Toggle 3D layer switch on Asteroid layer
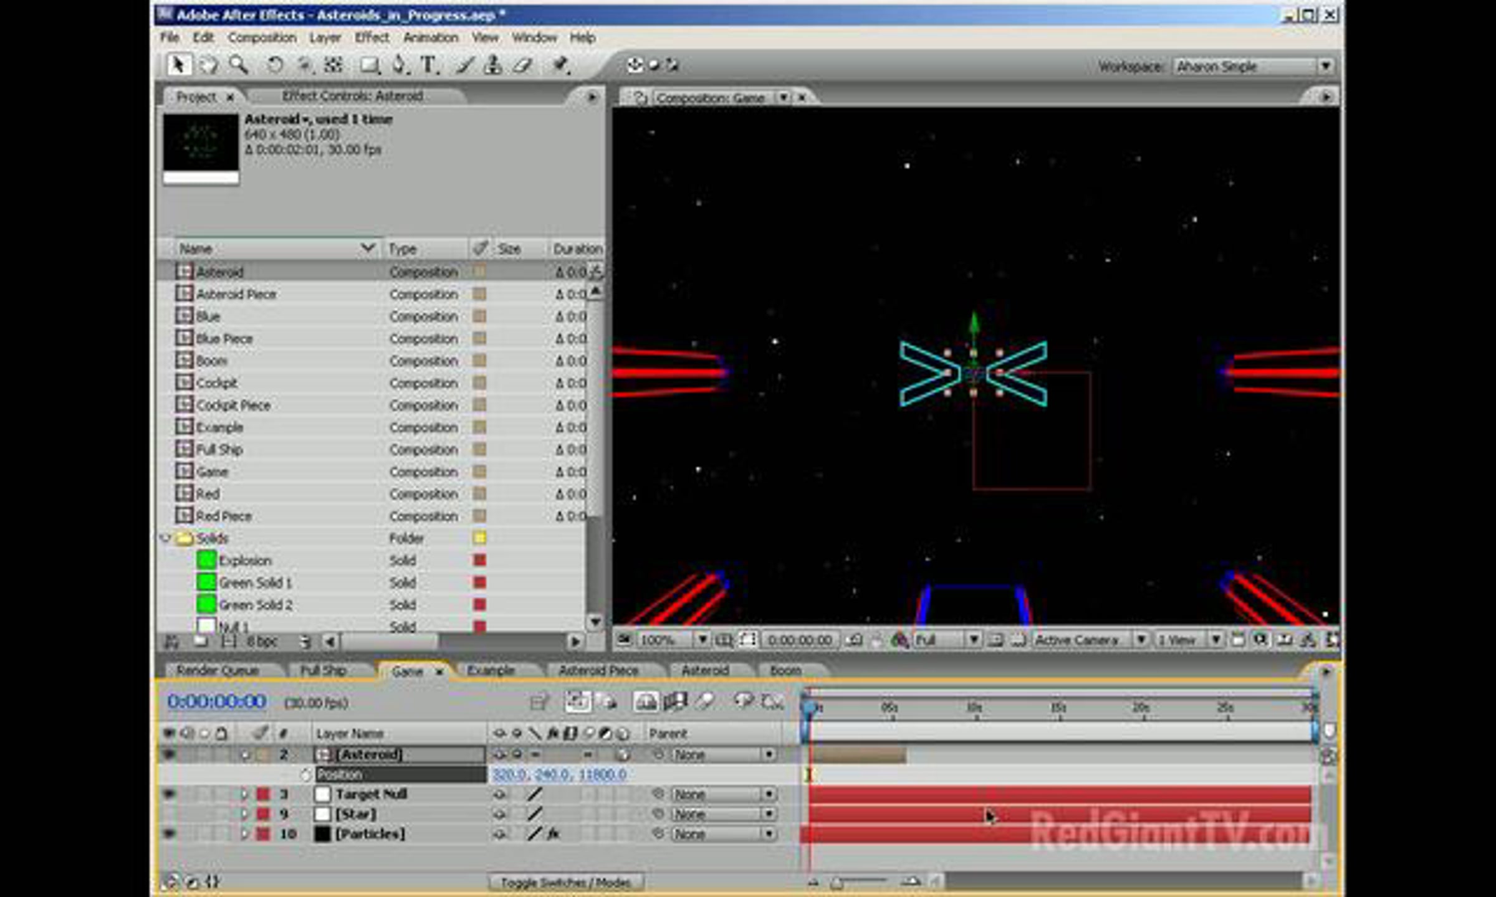Image resolution: width=1496 pixels, height=897 pixels. (x=623, y=754)
